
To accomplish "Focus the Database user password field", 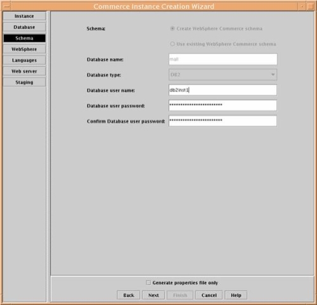I will (223, 105).
